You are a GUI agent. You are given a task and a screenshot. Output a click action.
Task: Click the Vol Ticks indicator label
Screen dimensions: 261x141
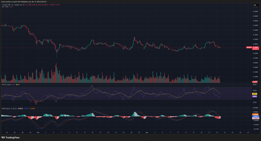pyautogui.click(x=5, y=7)
